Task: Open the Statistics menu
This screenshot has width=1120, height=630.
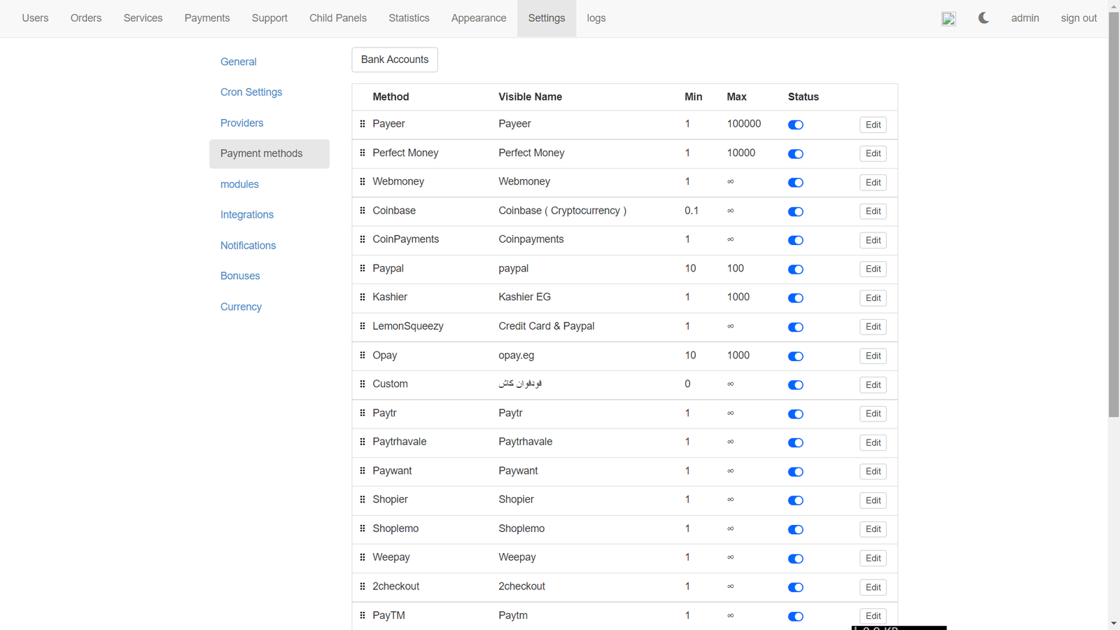Action: (409, 18)
